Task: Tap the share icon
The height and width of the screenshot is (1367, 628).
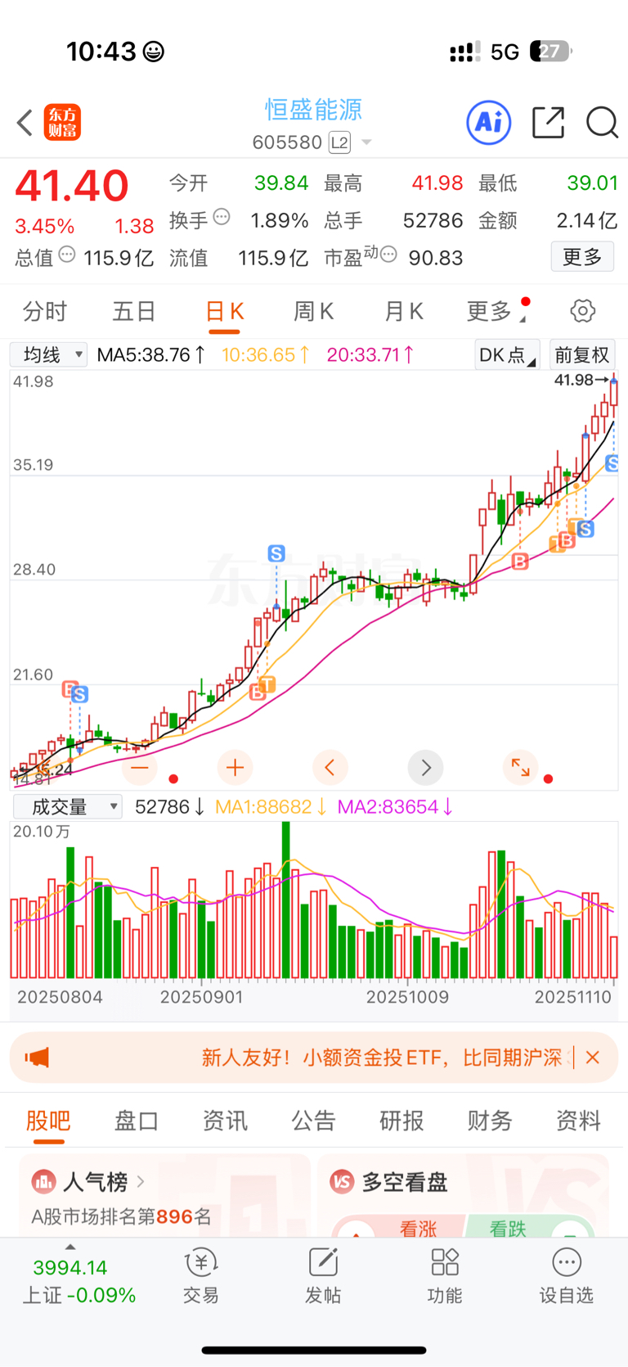Action: (x=548, y=122)
